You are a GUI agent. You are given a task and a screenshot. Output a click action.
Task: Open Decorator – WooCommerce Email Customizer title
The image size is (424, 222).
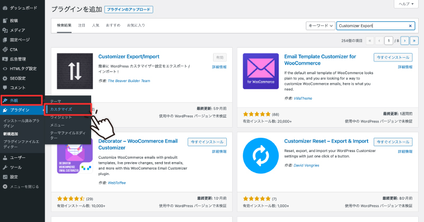pos(138,145)
